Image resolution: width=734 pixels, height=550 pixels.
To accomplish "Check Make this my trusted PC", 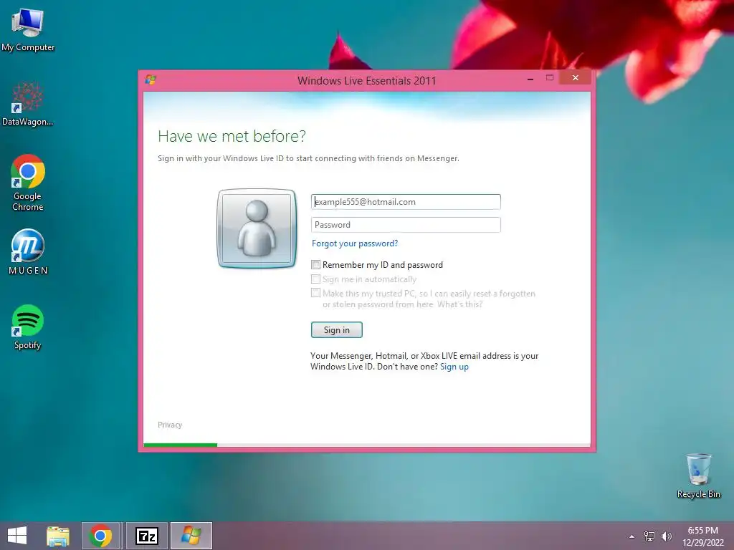I will pyautogui.click(x=316, y=293).
